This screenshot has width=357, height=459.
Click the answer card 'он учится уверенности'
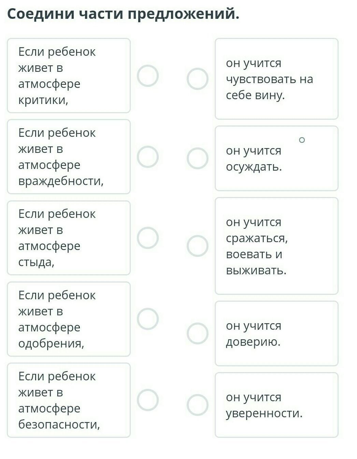[276, 405]
